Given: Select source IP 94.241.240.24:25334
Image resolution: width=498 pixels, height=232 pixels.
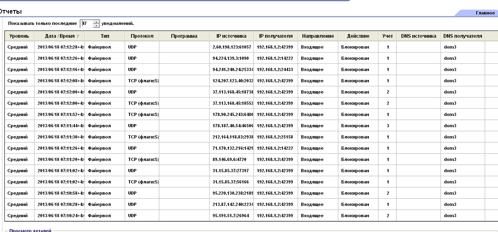Looking at the screenshot, I should click(233, 69).
